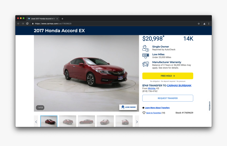Maximize window with the green button
Viewport: 227px width, 146px height.
23,18
